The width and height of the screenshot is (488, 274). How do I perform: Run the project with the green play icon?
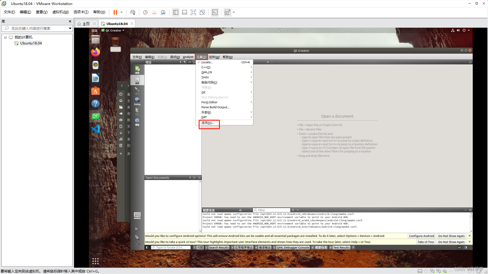pyautogui.click(x=137, y=229)
